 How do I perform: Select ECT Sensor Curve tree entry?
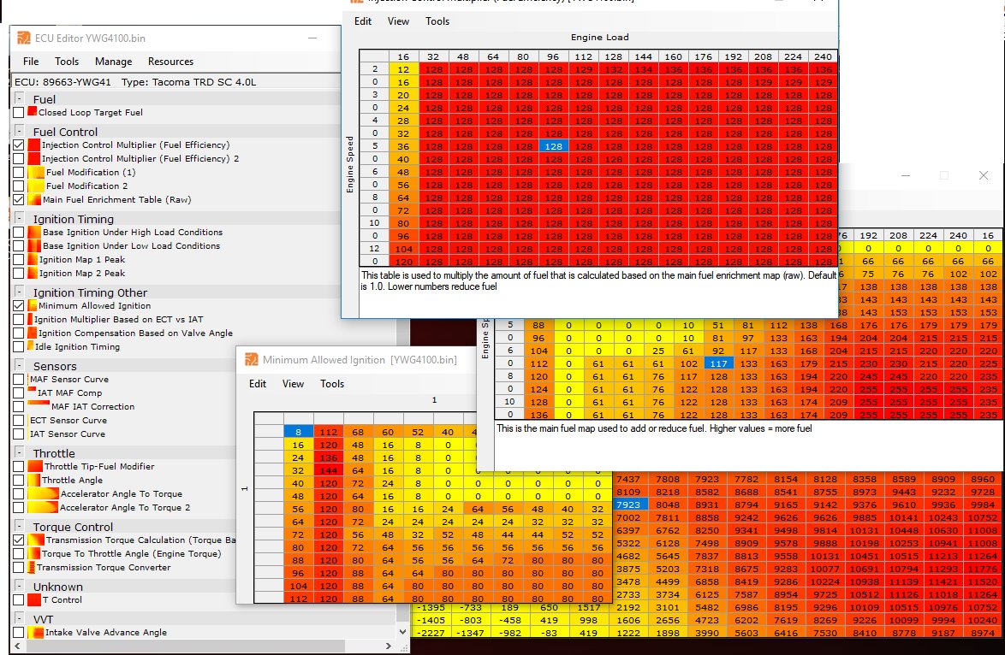68,421
